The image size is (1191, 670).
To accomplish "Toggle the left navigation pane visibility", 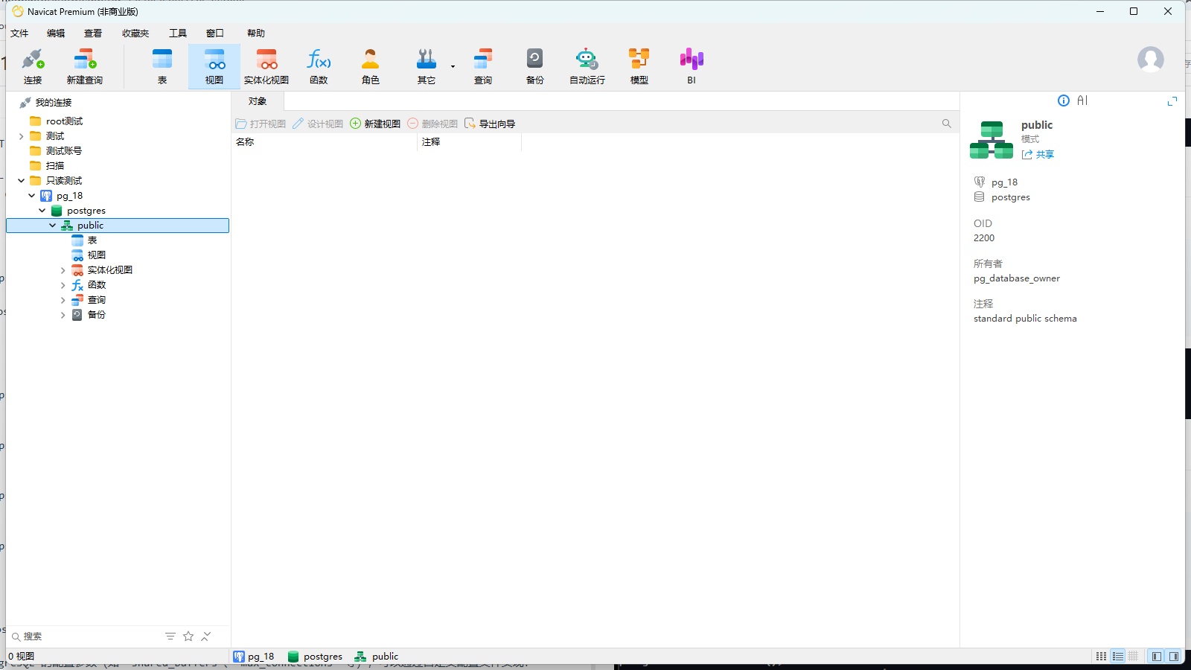I will click(1156, 657).
